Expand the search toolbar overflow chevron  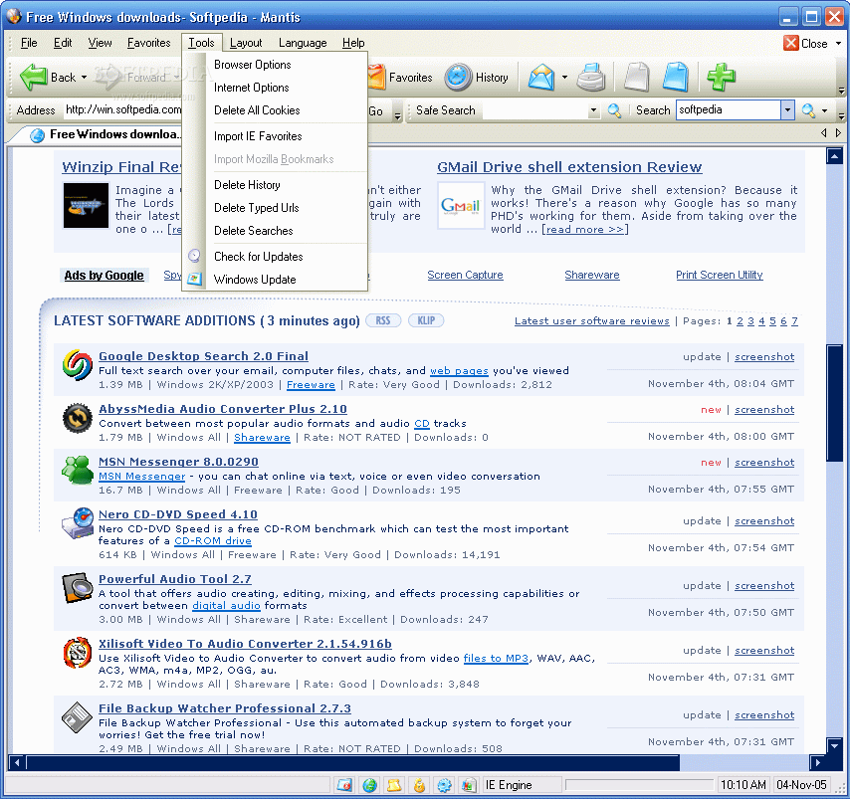[x=841, y=116]
